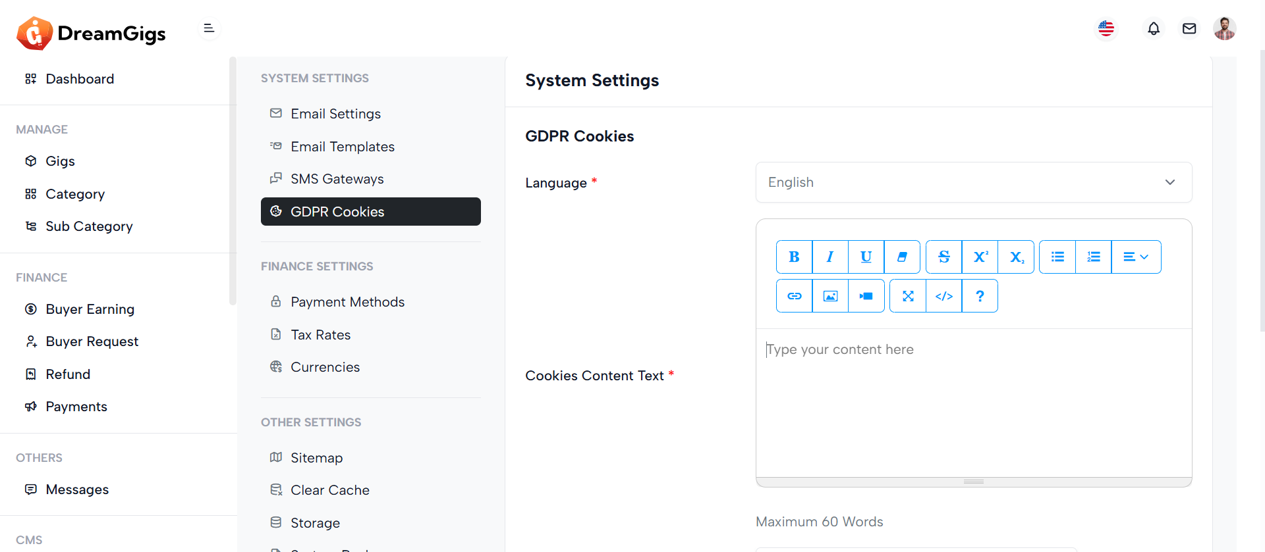The image size is (1265, 552).
Task: Toggle full screen mode for the editor
Action: (908, 296)
